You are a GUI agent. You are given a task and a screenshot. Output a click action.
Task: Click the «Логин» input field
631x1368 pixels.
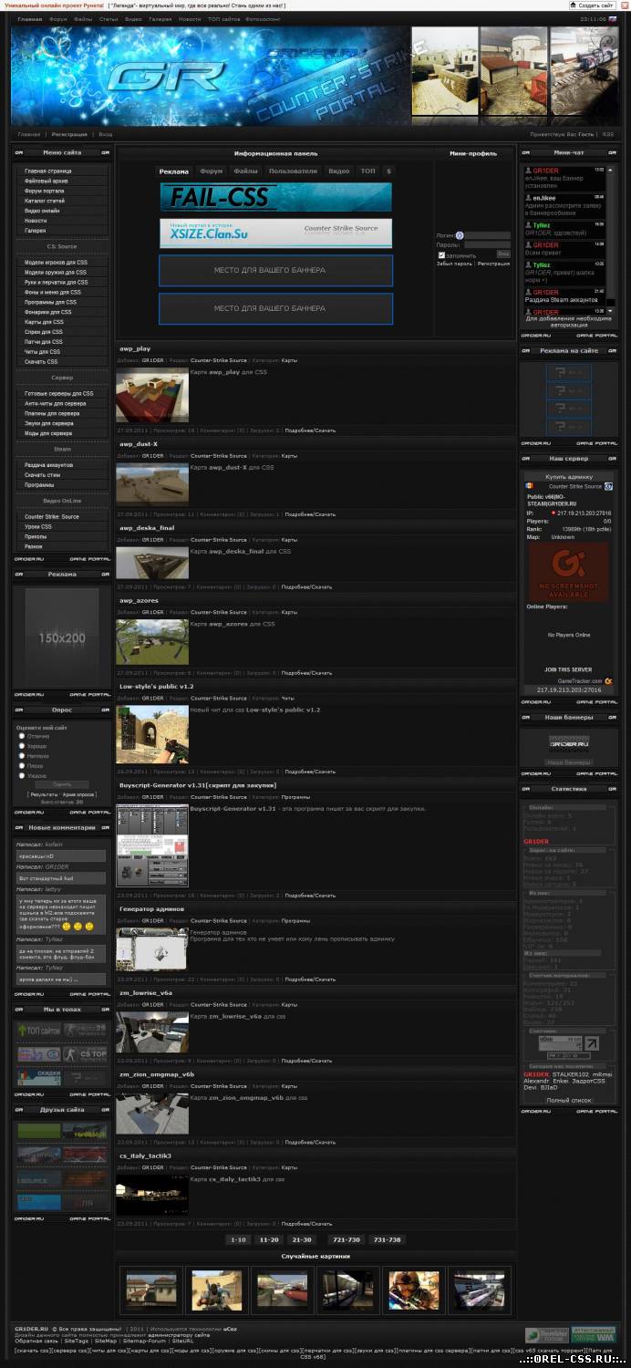coord(488,235)
